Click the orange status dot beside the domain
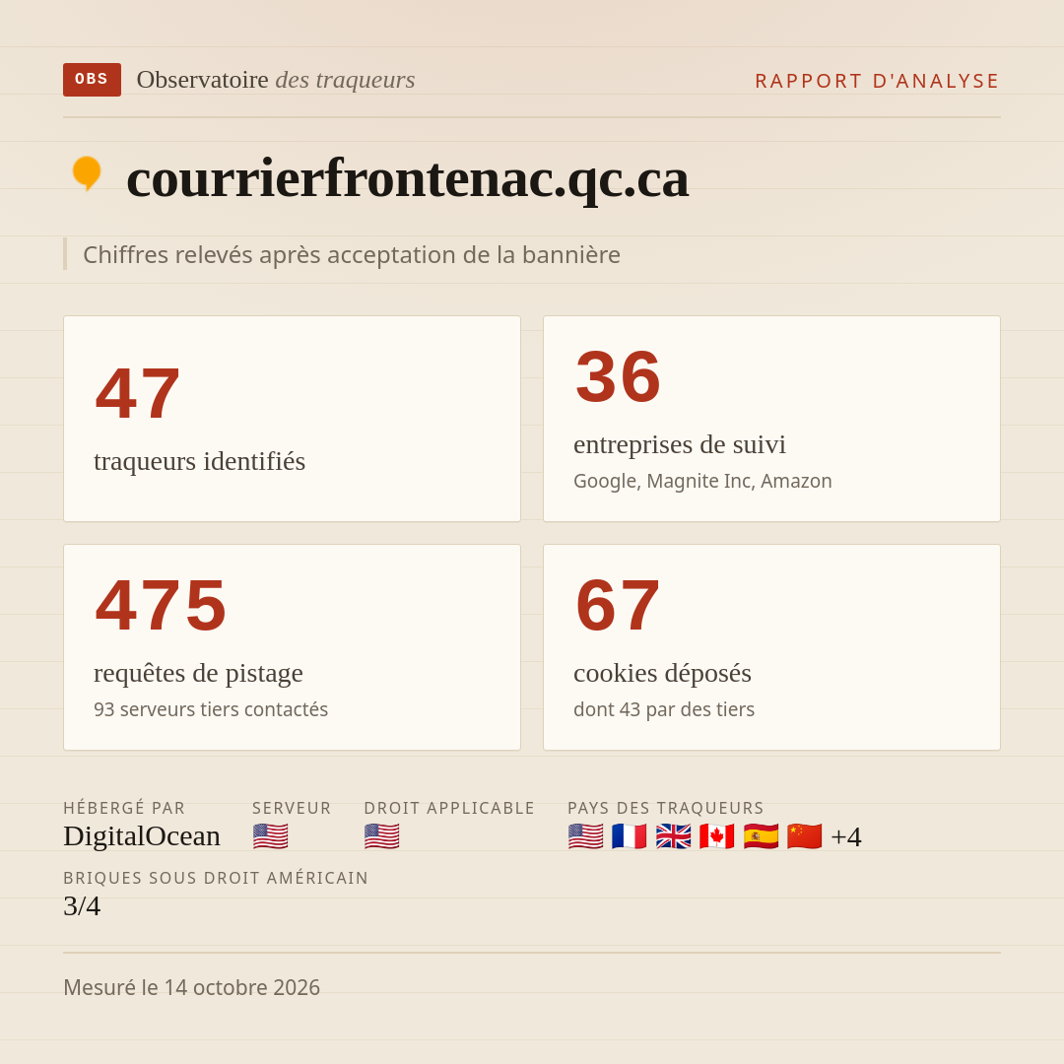 pos(87,172)
